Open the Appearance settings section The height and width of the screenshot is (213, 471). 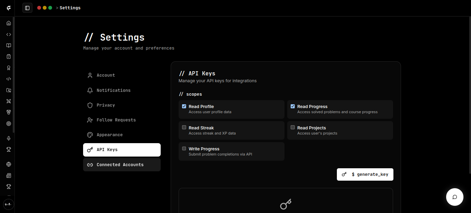click(x=122, y=135)
